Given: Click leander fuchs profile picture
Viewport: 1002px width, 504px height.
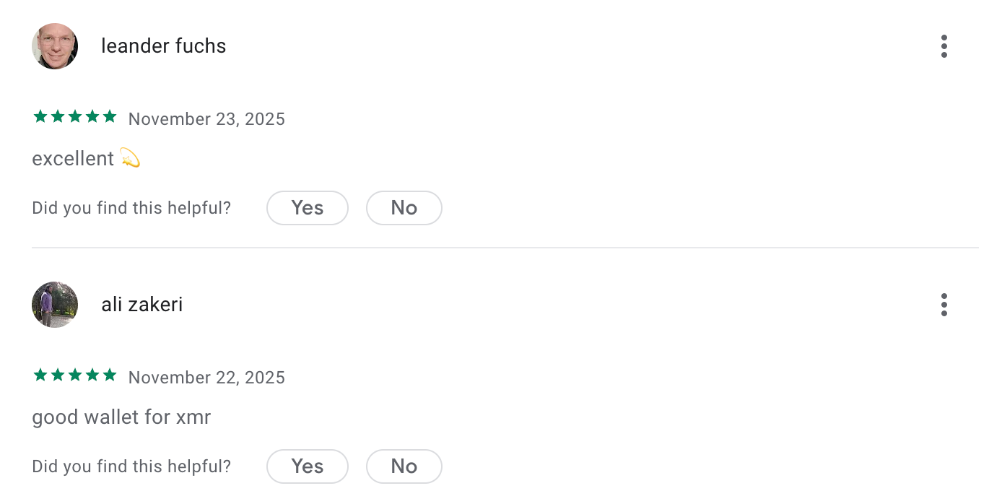Looking at the screenshot, I should pyautogui.click(x=54, y=45).
